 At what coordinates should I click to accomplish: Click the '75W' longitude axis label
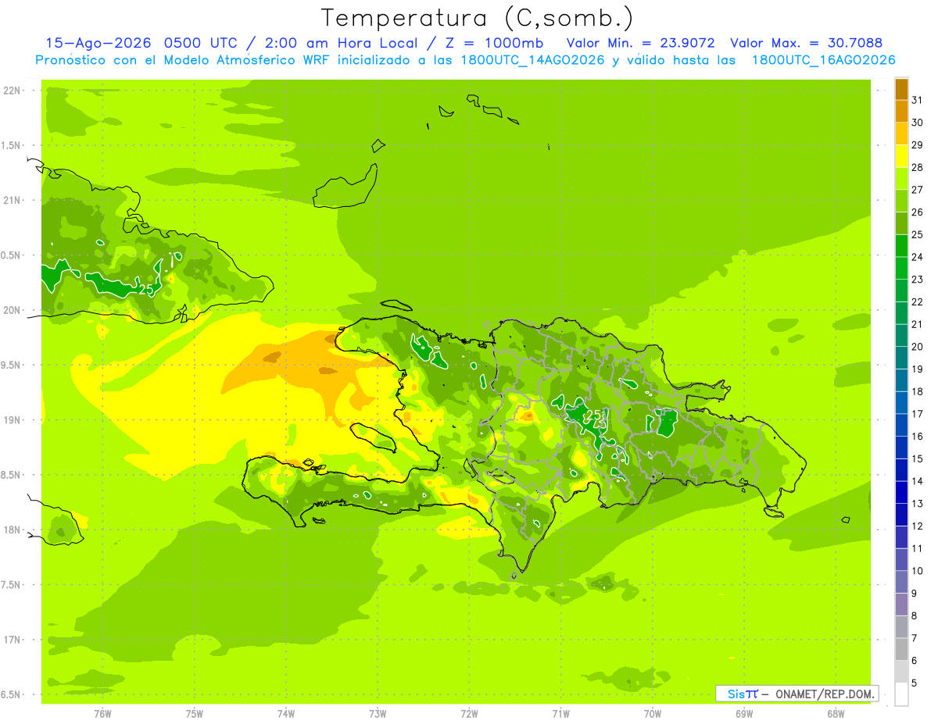[x=195, y=714]
